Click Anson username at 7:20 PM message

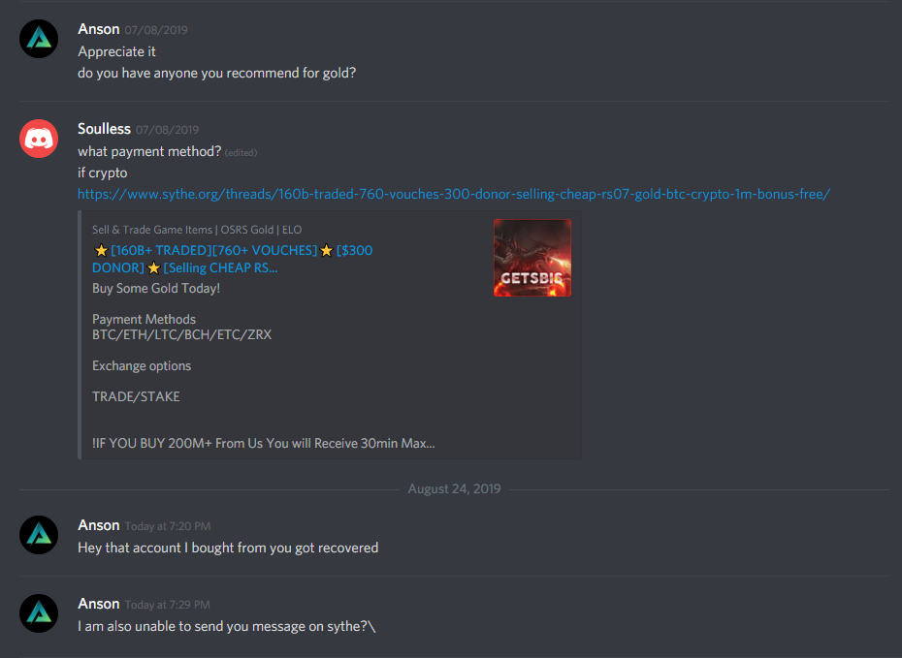click(99, 525)
